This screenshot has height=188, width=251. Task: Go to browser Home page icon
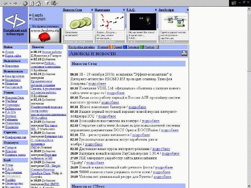pyautogui.click(x=38, y=3)
